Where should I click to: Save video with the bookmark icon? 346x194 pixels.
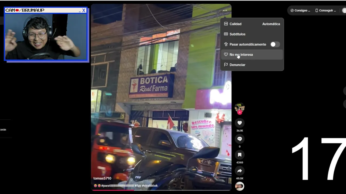(x=239, y=155)
